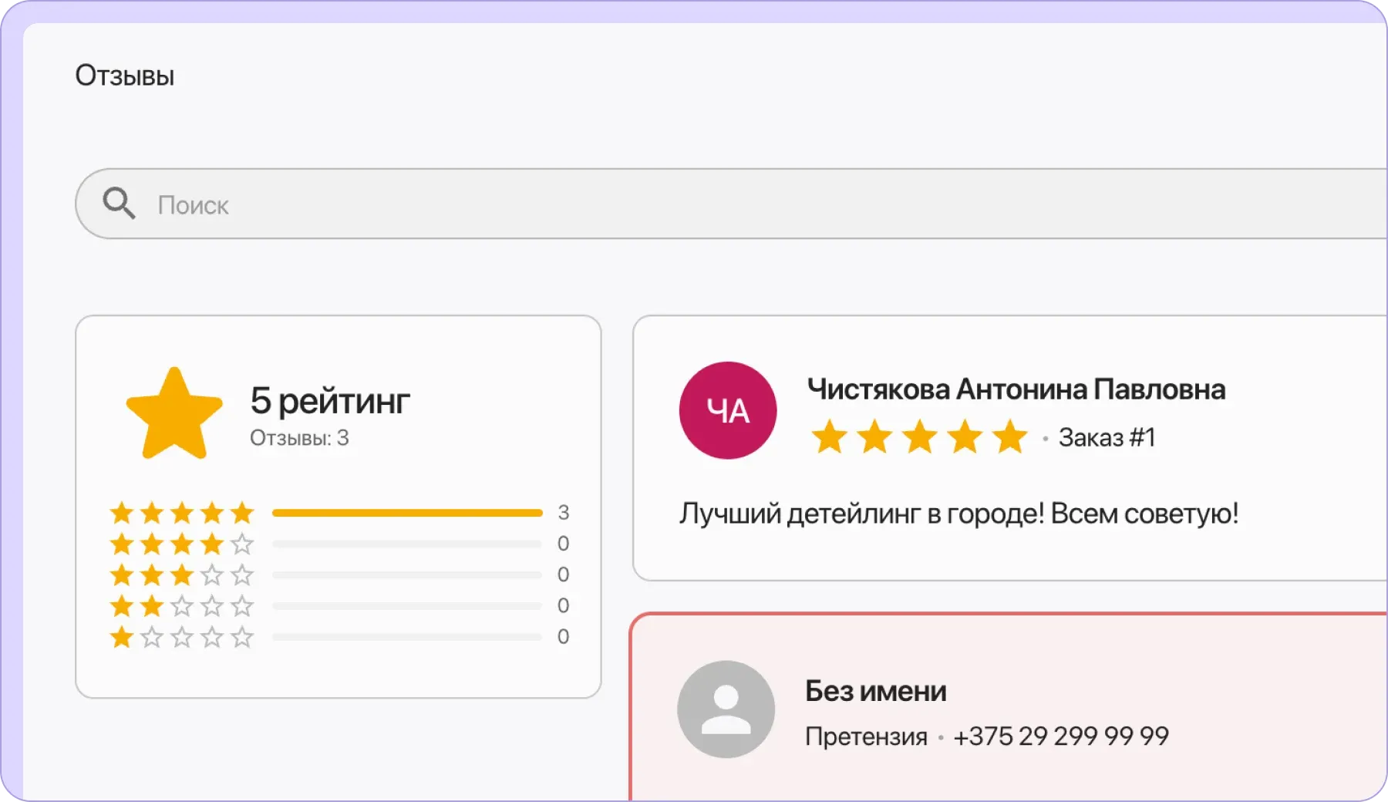Image resolution: width=1388 pixels, height=802 pixels.
Task: Click the ЧА avatar circle
Action: (728, 410)
